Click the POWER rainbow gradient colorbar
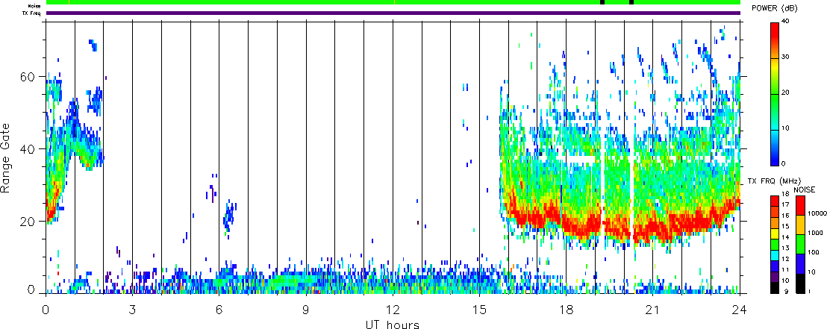 (x=774, y=93)
